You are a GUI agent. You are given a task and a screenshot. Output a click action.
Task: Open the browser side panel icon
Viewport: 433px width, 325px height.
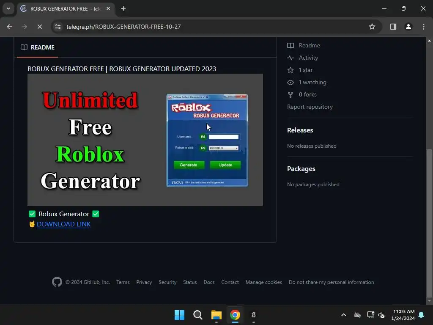[393, 27]
